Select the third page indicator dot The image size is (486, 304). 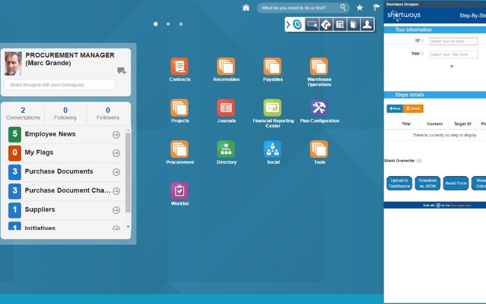coord(181,24)
